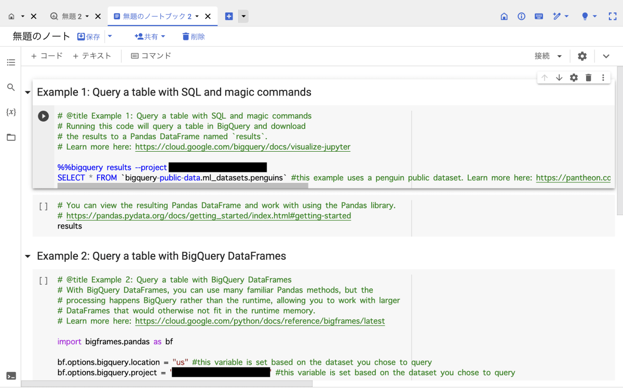The height and width of the screenshot is (388, 623).
Task: Click the home tab icon
Action: pos(11,17)
